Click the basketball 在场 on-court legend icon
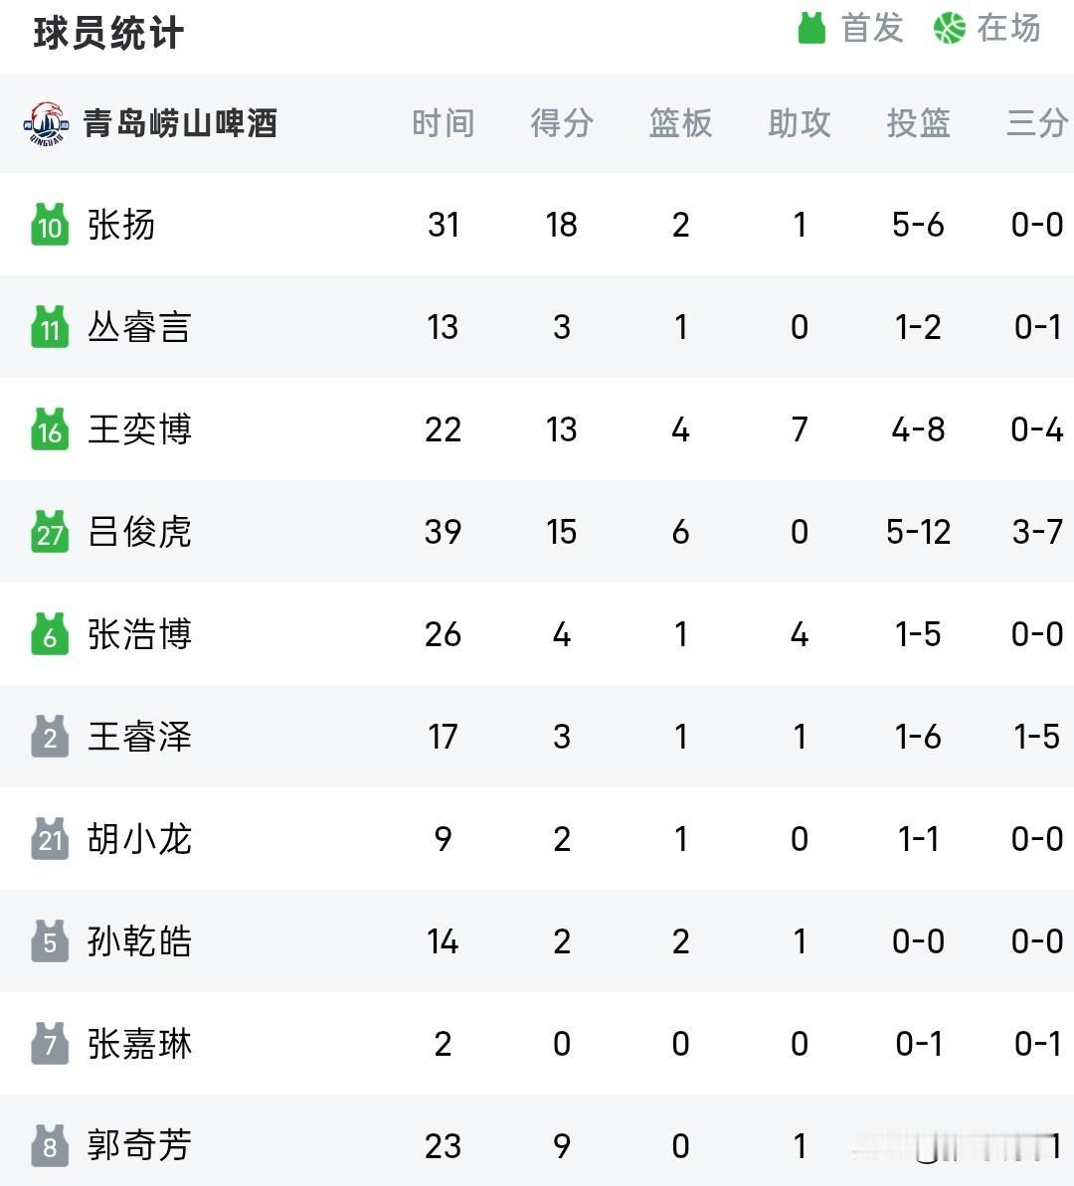This screenshot has width=1074, height=1186. 949,28
